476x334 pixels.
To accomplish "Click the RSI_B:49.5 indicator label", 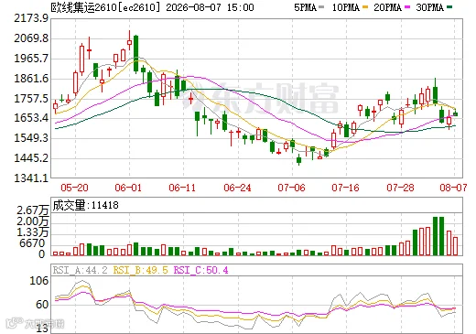I will click(140, 270).
